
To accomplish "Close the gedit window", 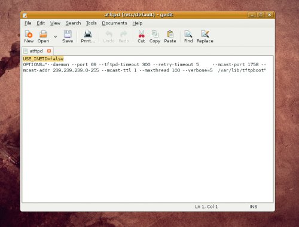I will (x=270, y=15).
